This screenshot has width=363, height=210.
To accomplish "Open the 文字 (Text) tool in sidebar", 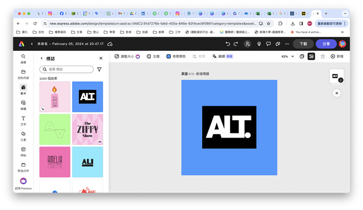I will (23, 120).
